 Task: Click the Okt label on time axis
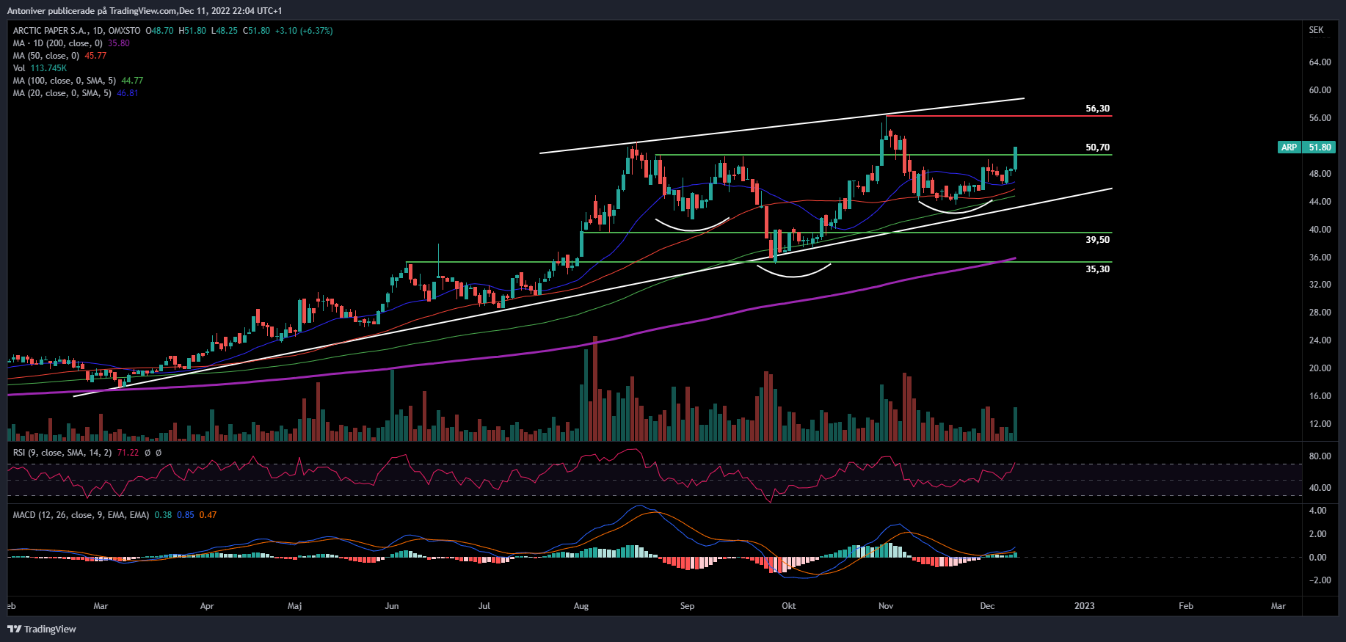click(788, 606)
